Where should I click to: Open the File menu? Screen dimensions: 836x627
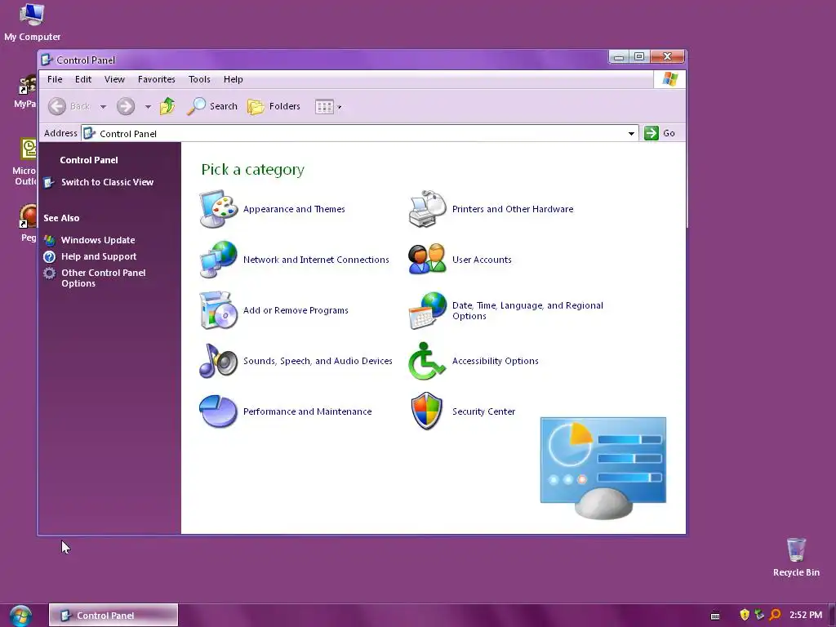point(55,79)
